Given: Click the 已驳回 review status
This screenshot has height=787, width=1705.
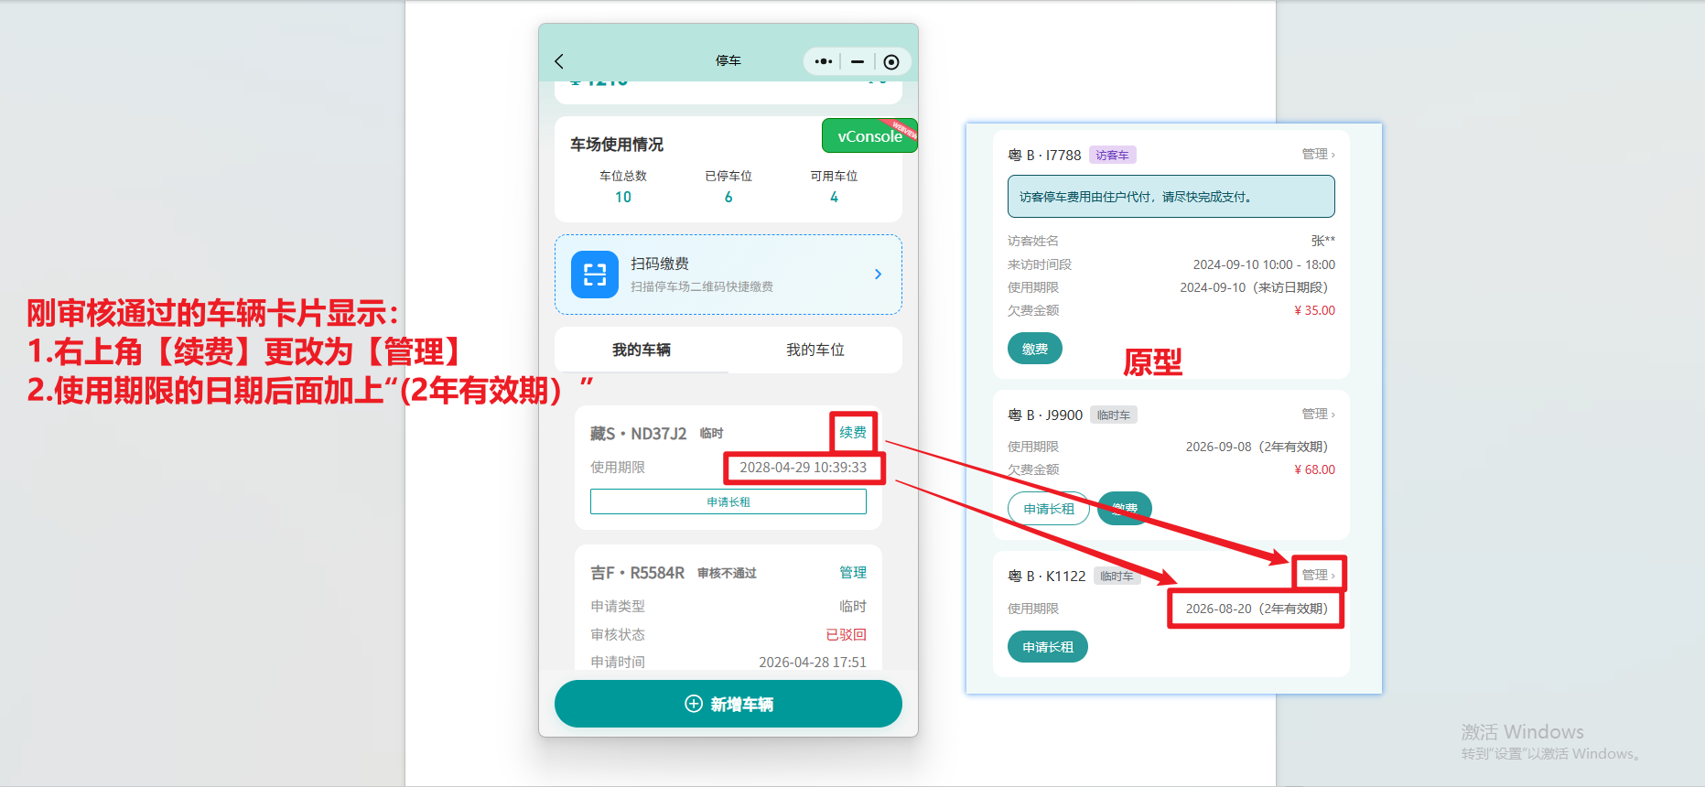Looking at the screenshot, I should pyautogui.click(x=847, y=634).
